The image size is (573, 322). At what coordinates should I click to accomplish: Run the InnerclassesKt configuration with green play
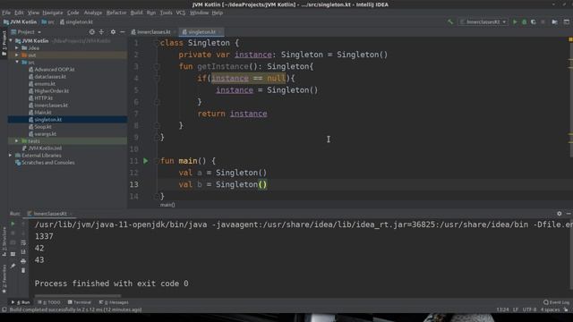515,21
